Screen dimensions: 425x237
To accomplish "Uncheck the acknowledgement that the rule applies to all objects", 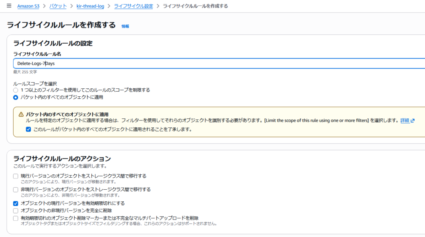I will click(28, 129).
